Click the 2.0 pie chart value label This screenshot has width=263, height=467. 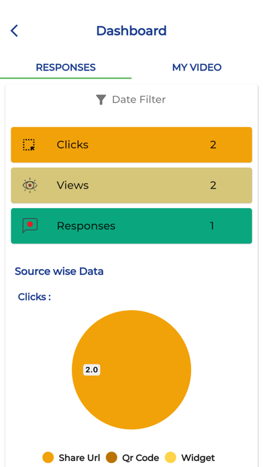coord(92,370)
